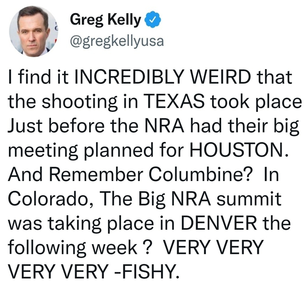
Task: Click the word HOUSTON in the tweet
Action: [237, 150]
